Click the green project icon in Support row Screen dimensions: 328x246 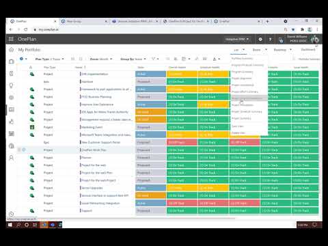click(x=32, y=210)
